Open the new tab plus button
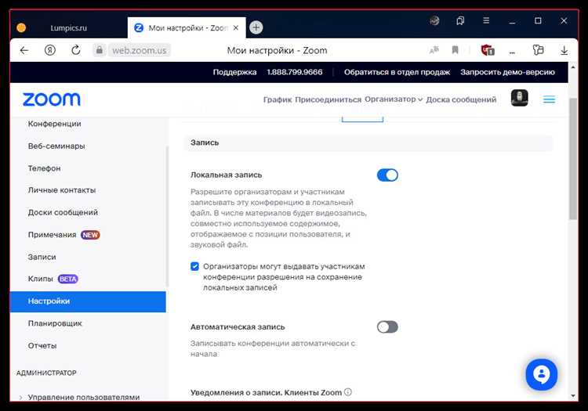 256,27
